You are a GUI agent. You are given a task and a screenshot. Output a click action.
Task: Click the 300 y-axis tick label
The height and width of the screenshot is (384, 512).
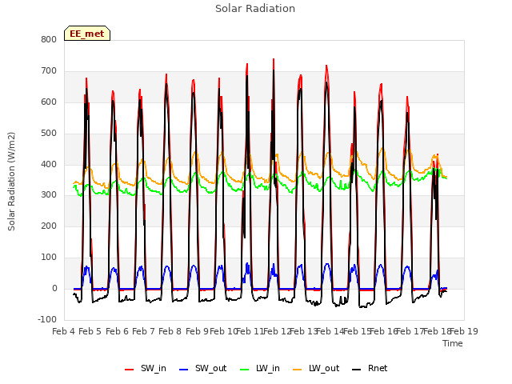(x=49, y=195)
